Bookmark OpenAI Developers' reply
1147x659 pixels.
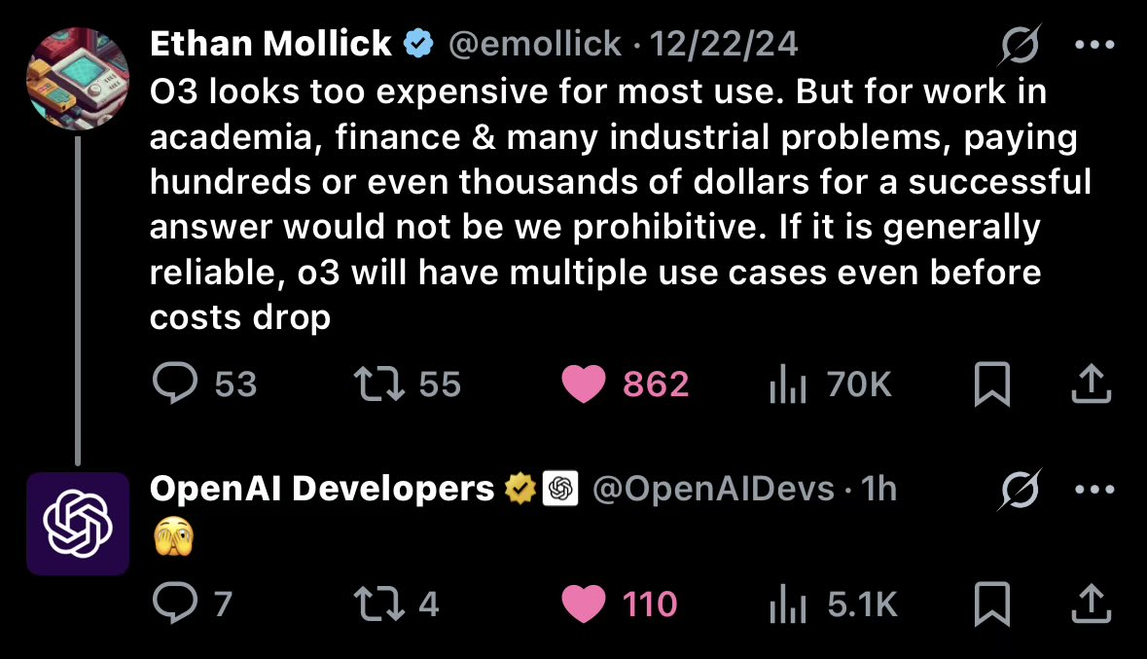pyautogui.click(x=992, y=604)
